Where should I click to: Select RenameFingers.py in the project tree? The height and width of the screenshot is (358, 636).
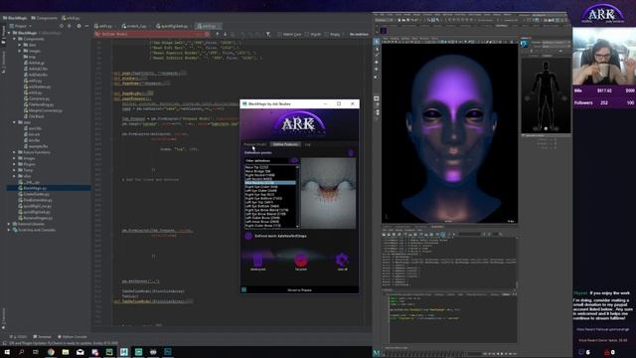[x=38, y=218]
